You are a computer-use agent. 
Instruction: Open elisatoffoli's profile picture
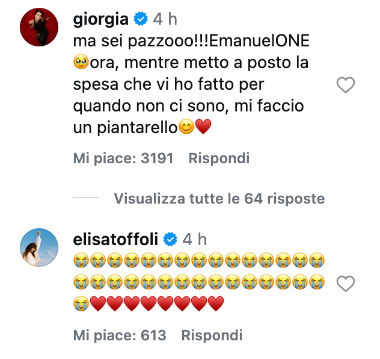point(40,247)
